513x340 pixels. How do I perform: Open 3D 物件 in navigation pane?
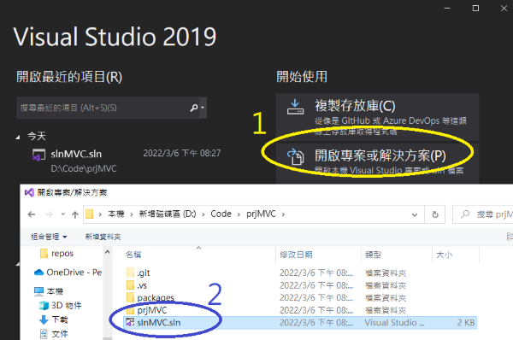coord(60,305)
